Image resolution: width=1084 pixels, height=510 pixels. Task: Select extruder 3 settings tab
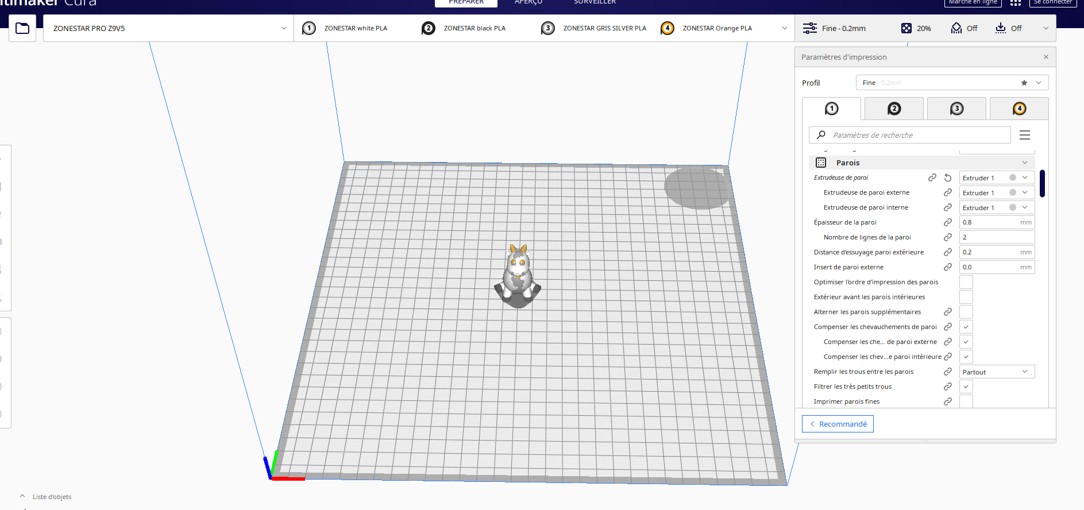click(956, 109)
